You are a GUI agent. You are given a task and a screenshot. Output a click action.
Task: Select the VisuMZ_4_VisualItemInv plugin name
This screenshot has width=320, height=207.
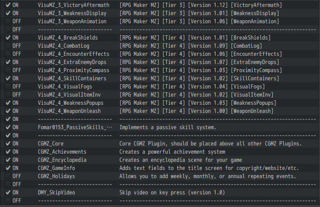pyautogui.click(x=69, y=95)
